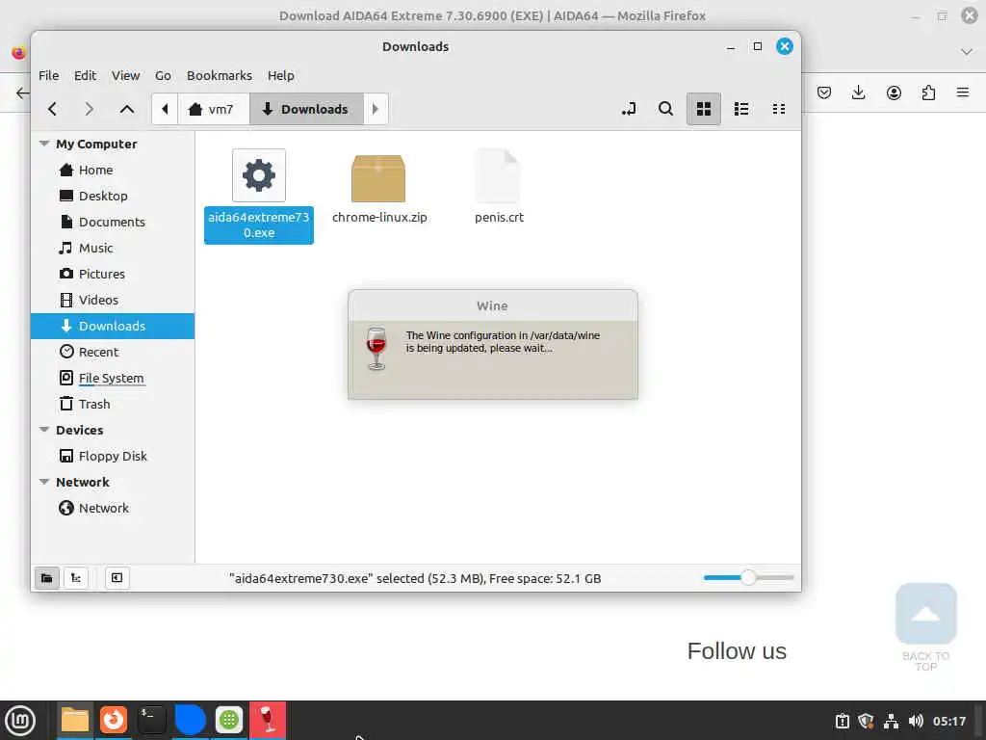
Task: Open Music in the sidebar
Action: tap(113, 248)
